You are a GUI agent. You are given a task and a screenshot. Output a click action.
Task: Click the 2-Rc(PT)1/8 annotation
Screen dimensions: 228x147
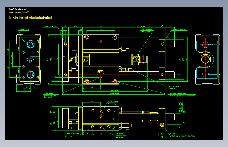pos(146,29)
